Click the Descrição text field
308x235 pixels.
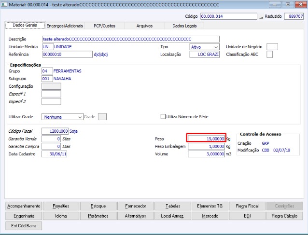coord(131,39)
